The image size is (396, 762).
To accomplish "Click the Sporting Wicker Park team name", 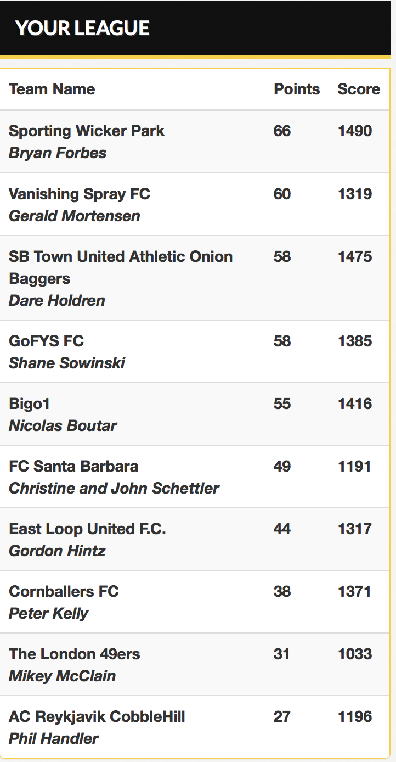I will [x=87, y=131].
